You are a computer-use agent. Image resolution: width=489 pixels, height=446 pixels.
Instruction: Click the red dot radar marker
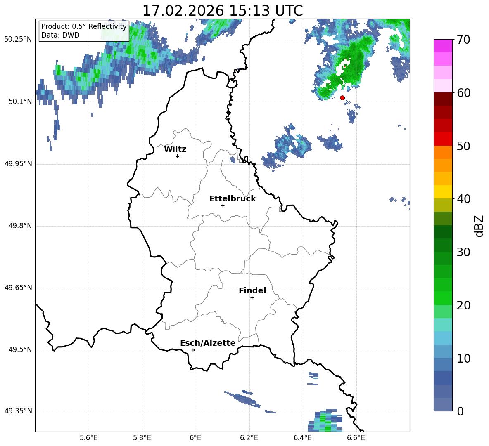coord(342,98)
